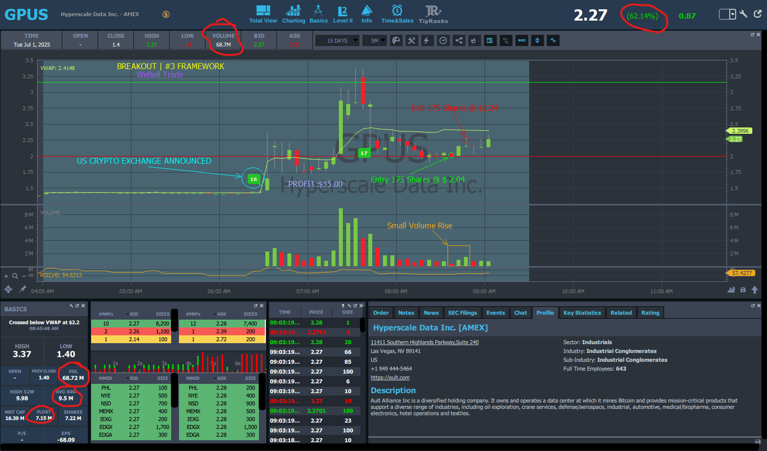
Task: Open the Time&Sales view
Action: tap(397, 14)
